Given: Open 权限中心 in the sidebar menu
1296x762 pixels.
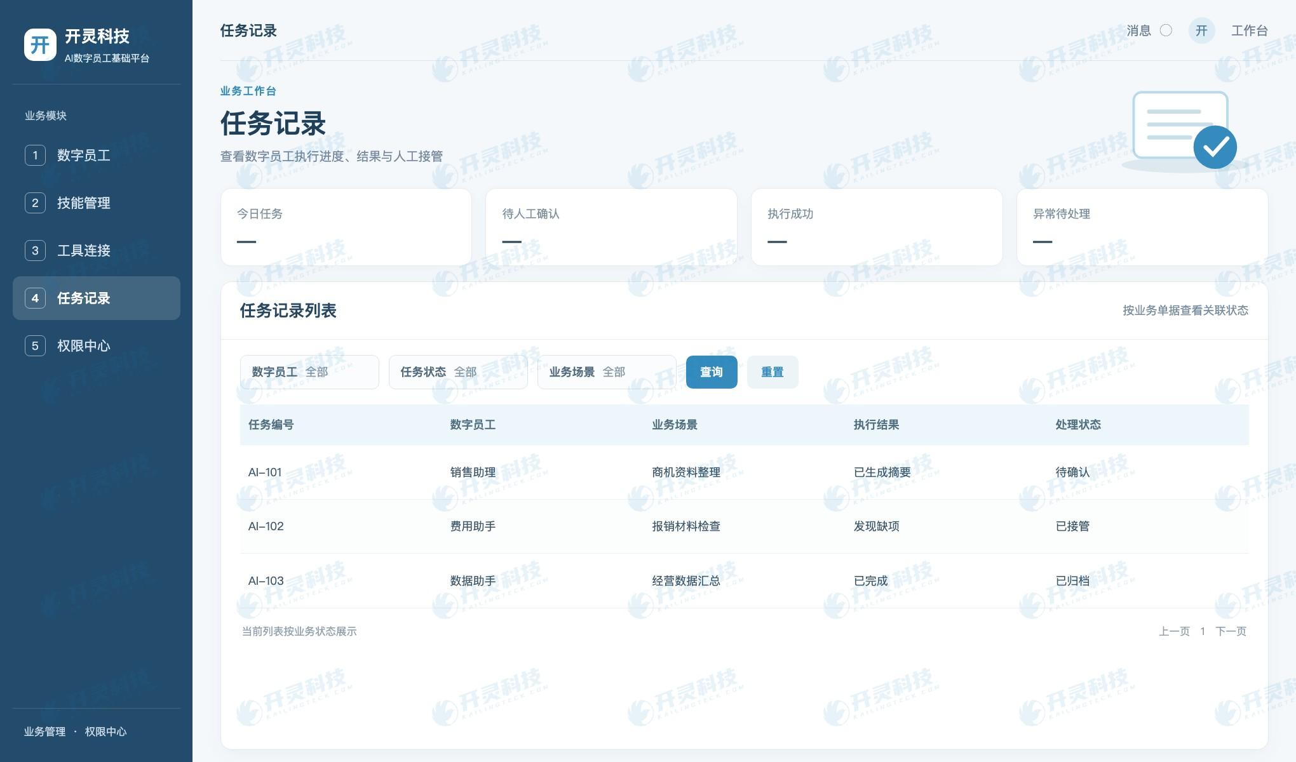Looking at the screenshot, I should 97,345.
